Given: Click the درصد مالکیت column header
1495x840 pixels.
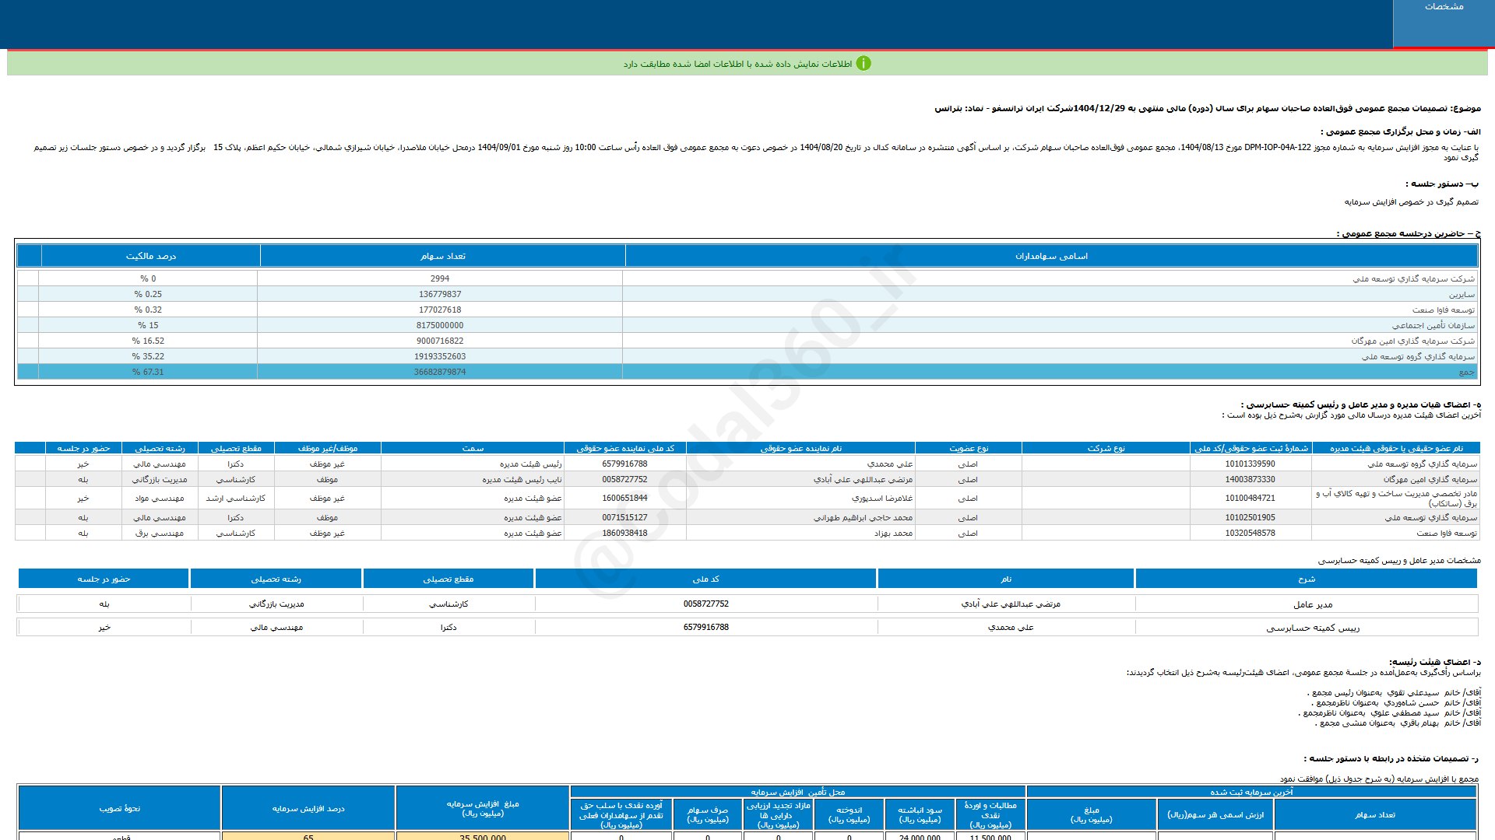Looking at the screenshot, I should click(150, 256).
